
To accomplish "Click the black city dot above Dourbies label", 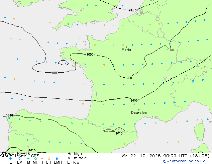I will [x=139, y=110].
